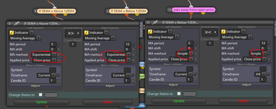Click MA shift field in Above panel Right Operand
The height and width of the screenshot is (109, 276).
[x=128, y=49]
